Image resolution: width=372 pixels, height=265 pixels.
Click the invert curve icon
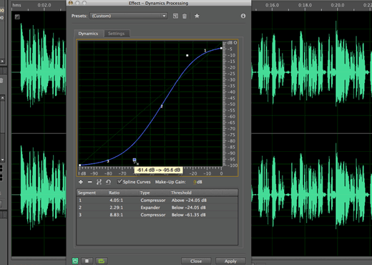tap(99, 182)
